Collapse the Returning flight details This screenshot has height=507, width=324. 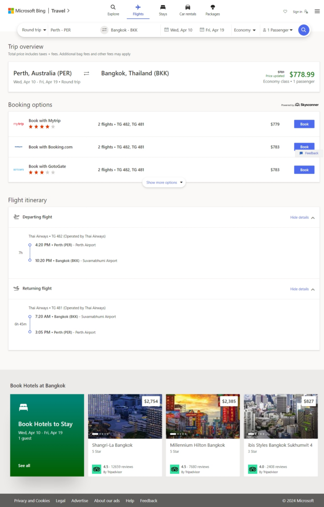click(302, 289)
